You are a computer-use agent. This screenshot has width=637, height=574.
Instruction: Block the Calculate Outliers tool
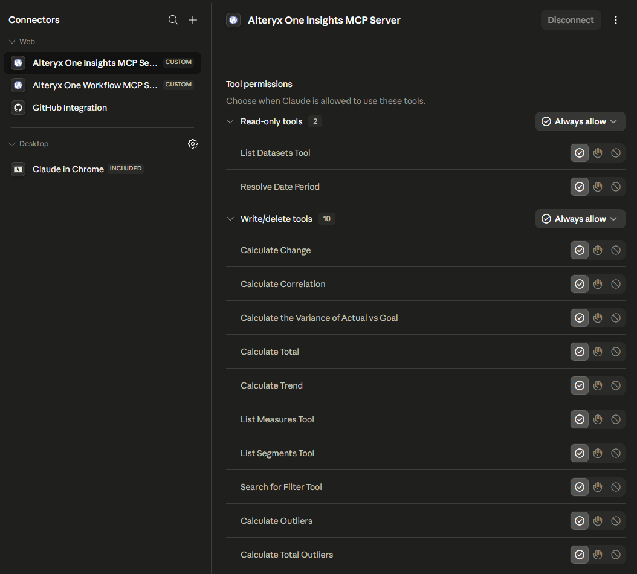616,520
